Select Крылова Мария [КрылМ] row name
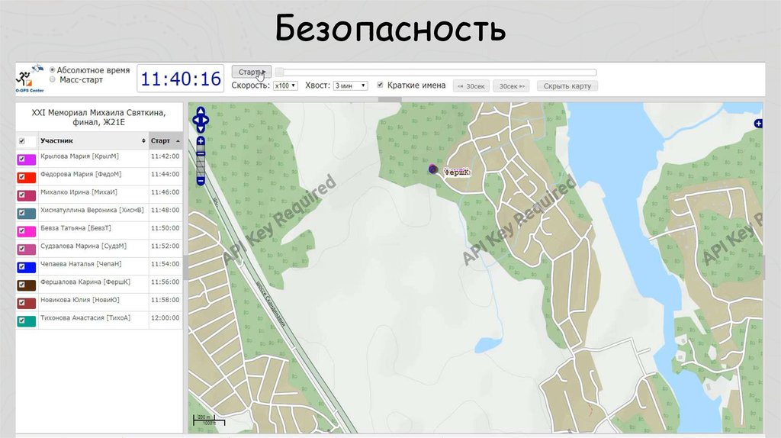This screenshot has height=438, width=781. pos(79,156)
